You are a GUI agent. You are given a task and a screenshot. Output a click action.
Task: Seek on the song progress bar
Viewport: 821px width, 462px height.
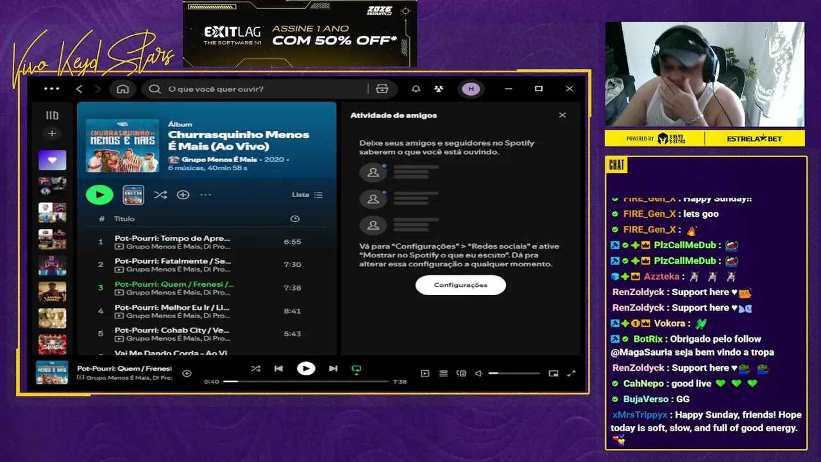click(x=306, y=381)
